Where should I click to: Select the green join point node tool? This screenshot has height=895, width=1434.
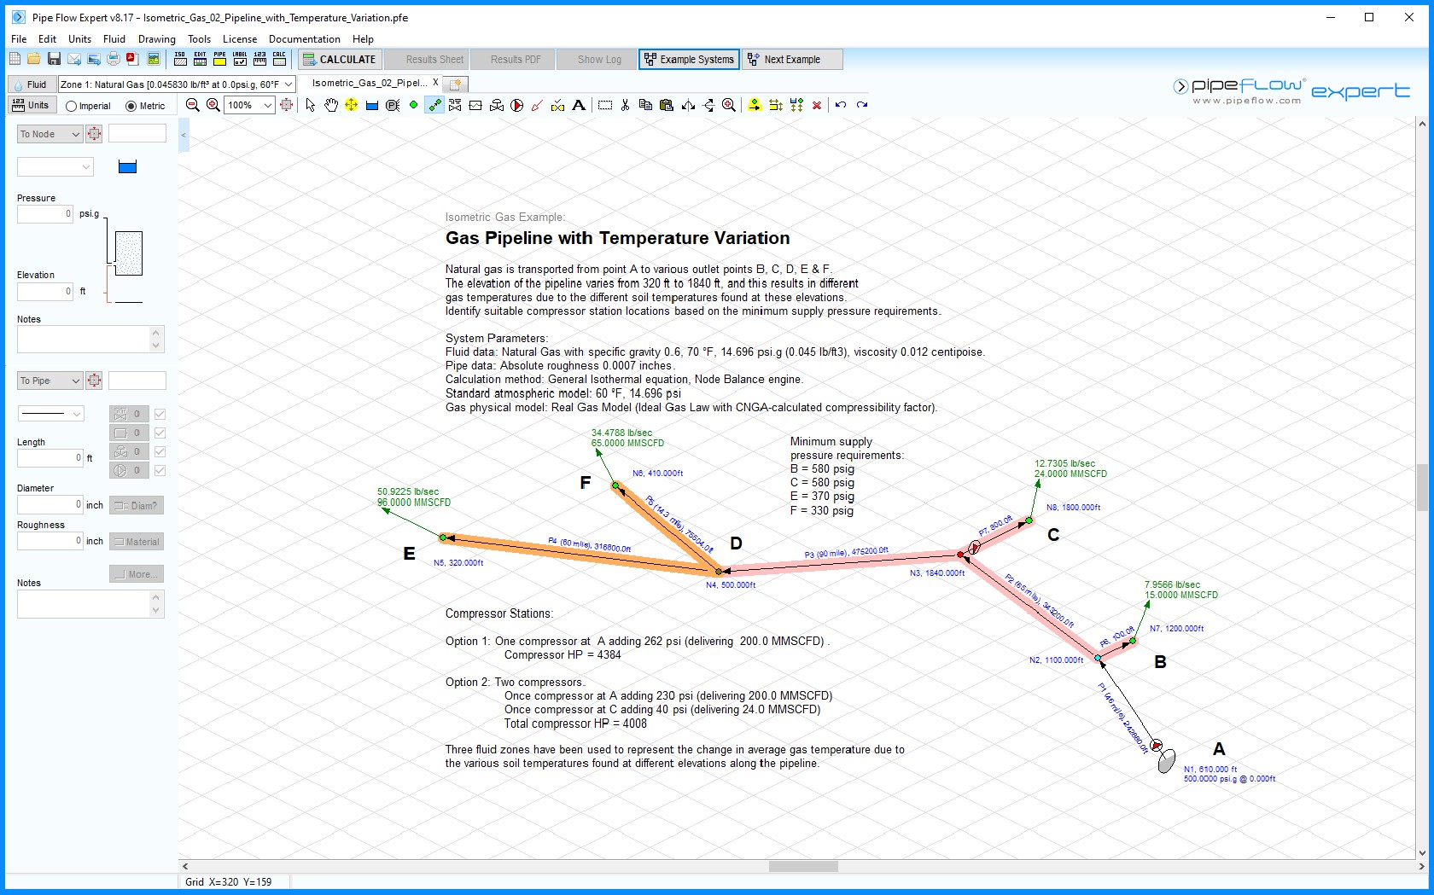pyautogui.click(x=413, y=105)
